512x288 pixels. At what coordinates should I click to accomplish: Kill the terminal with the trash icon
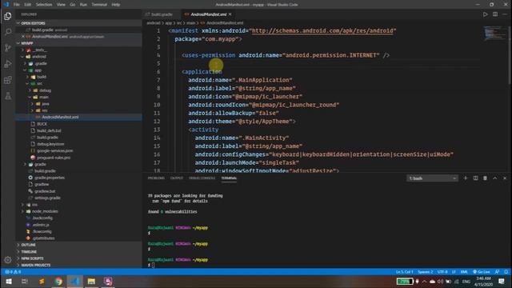click(x=486, y=178)
